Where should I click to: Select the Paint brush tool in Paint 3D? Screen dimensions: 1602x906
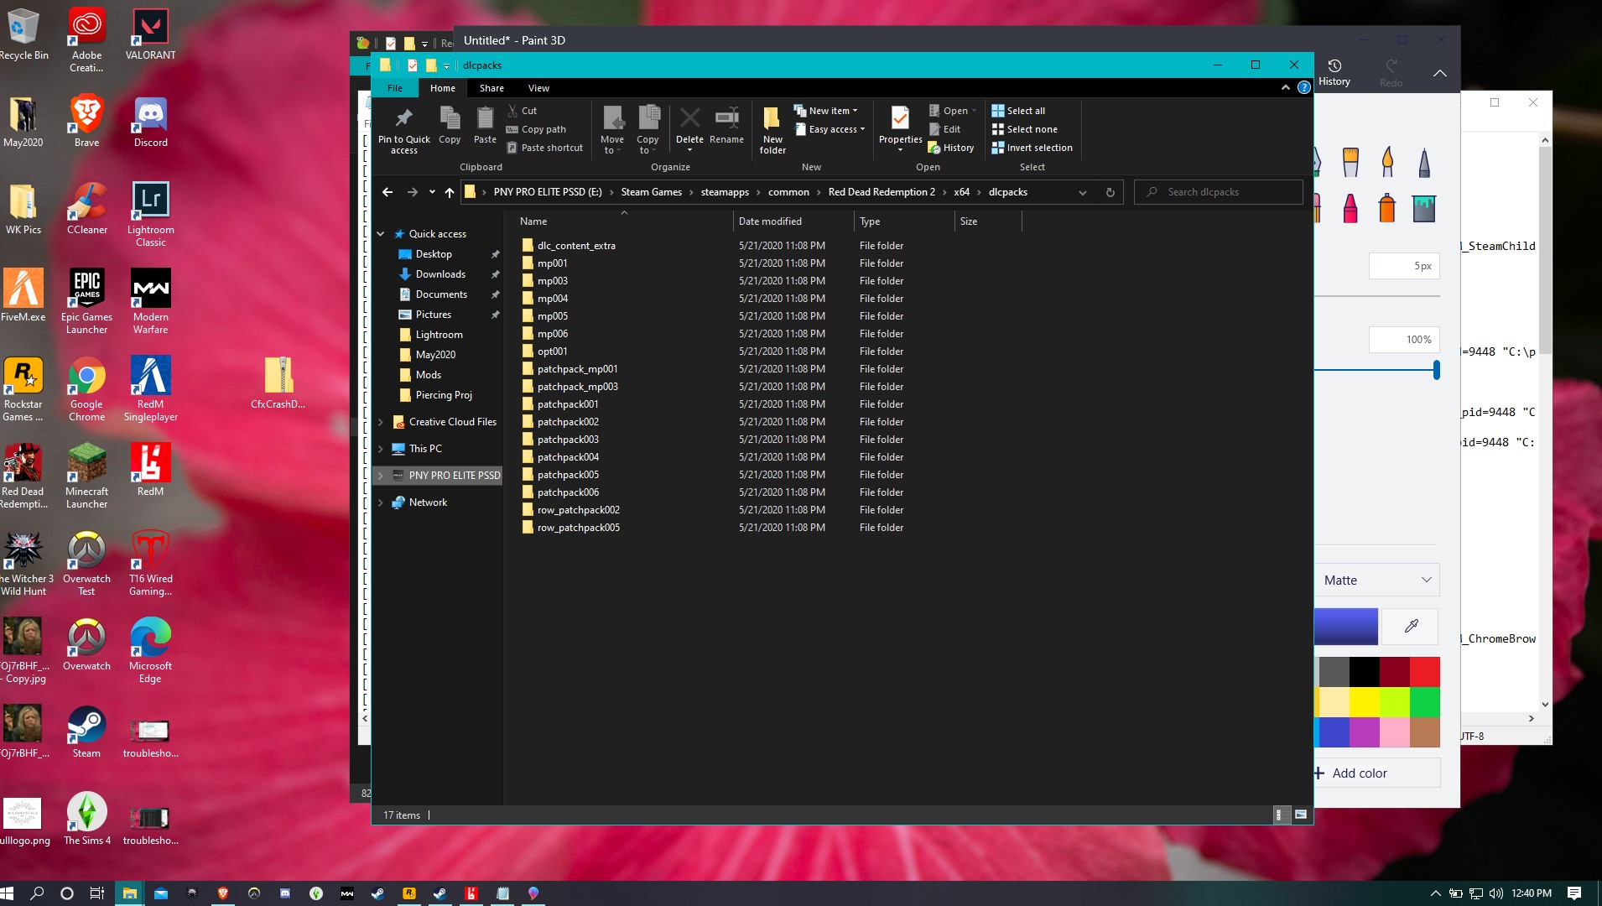1350,161
